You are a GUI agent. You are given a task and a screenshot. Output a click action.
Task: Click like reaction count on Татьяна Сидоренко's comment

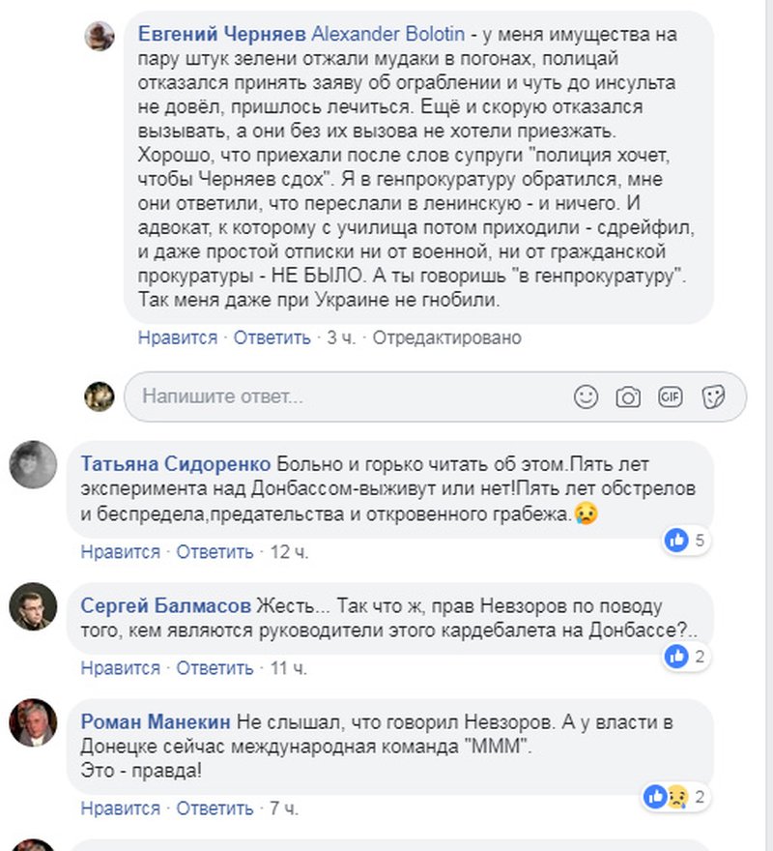coord(687,541)
